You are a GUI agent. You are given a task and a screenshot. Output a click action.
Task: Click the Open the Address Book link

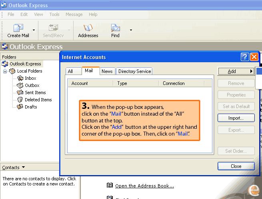(x=144, y=186)
